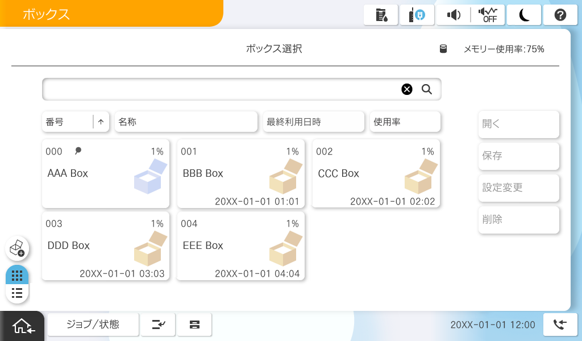Click the add new box icon
This screenshot has width=582, height=341.
coord(17,248)
